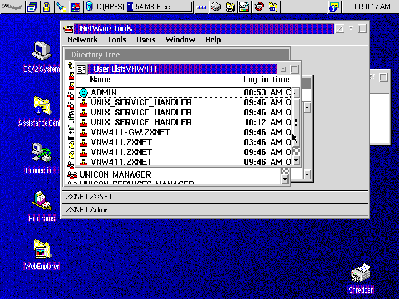
Task: Maximize the User List window
Action: point(294,69)
